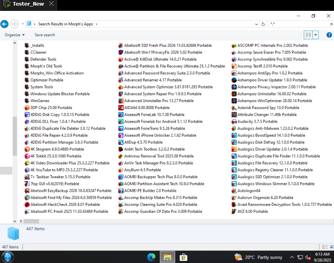Click the AIDA64 8.00.8000 Portable icon

(x=121, y=108)
